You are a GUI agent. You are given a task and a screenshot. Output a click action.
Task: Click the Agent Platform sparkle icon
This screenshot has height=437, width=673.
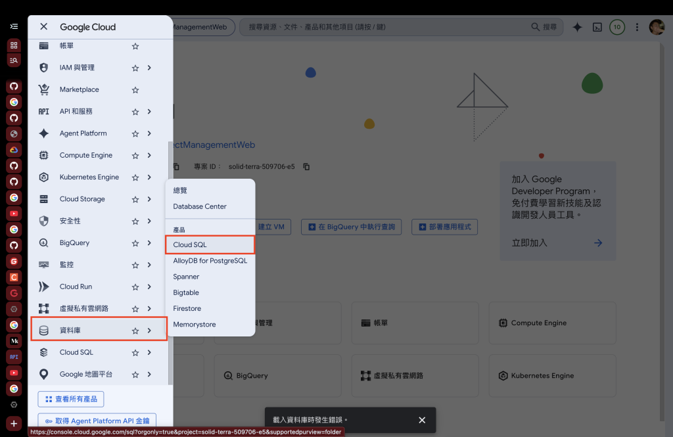(44, 133)
